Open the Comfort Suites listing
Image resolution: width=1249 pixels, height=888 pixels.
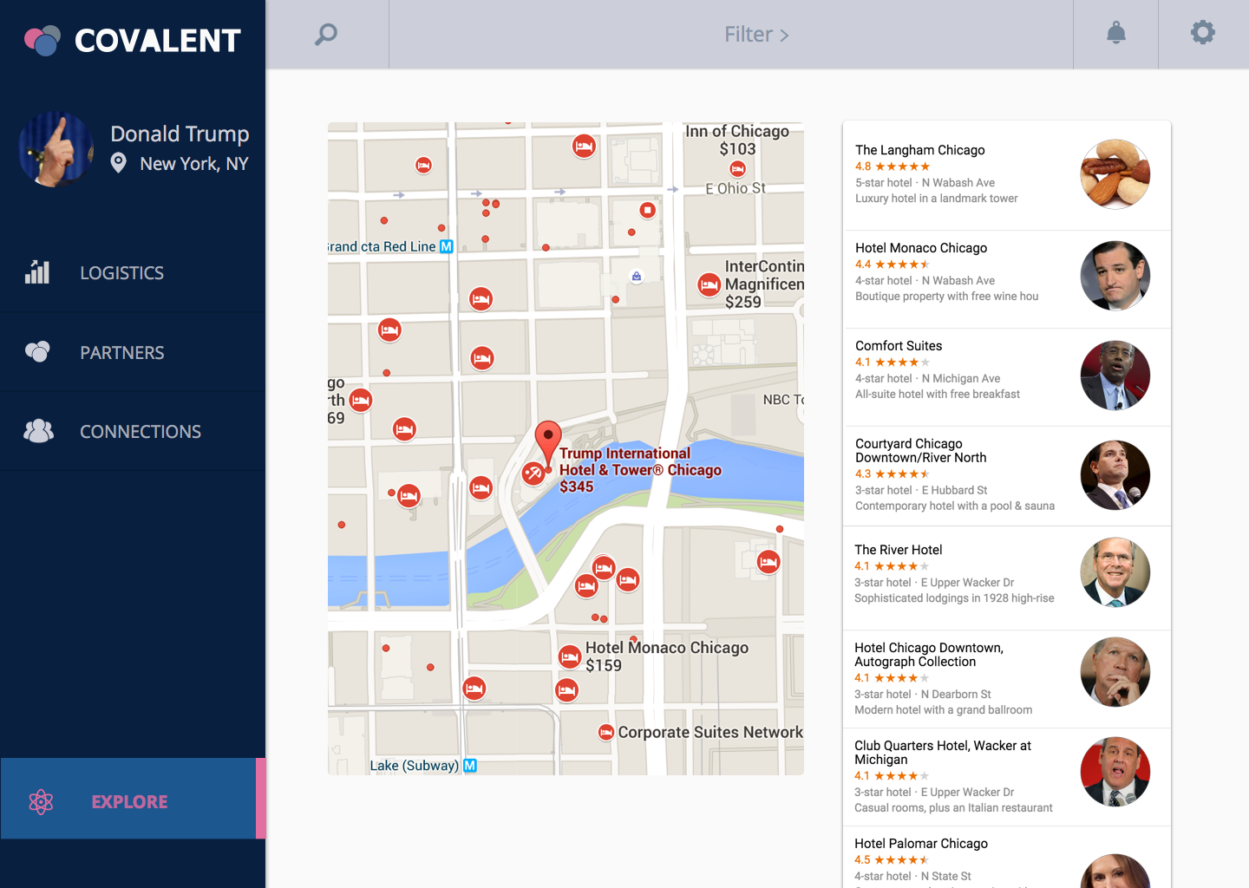coord(1007,377)
